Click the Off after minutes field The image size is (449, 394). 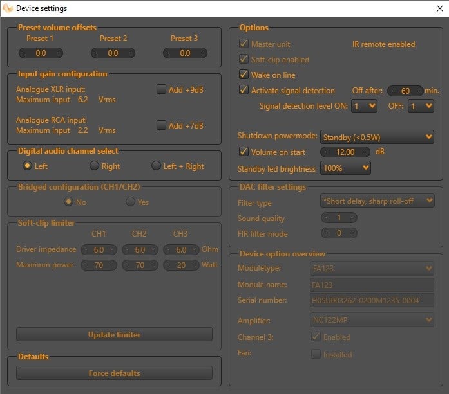point(405,91)
